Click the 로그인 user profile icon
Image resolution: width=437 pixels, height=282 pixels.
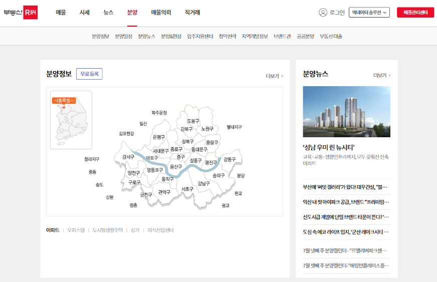323,13
